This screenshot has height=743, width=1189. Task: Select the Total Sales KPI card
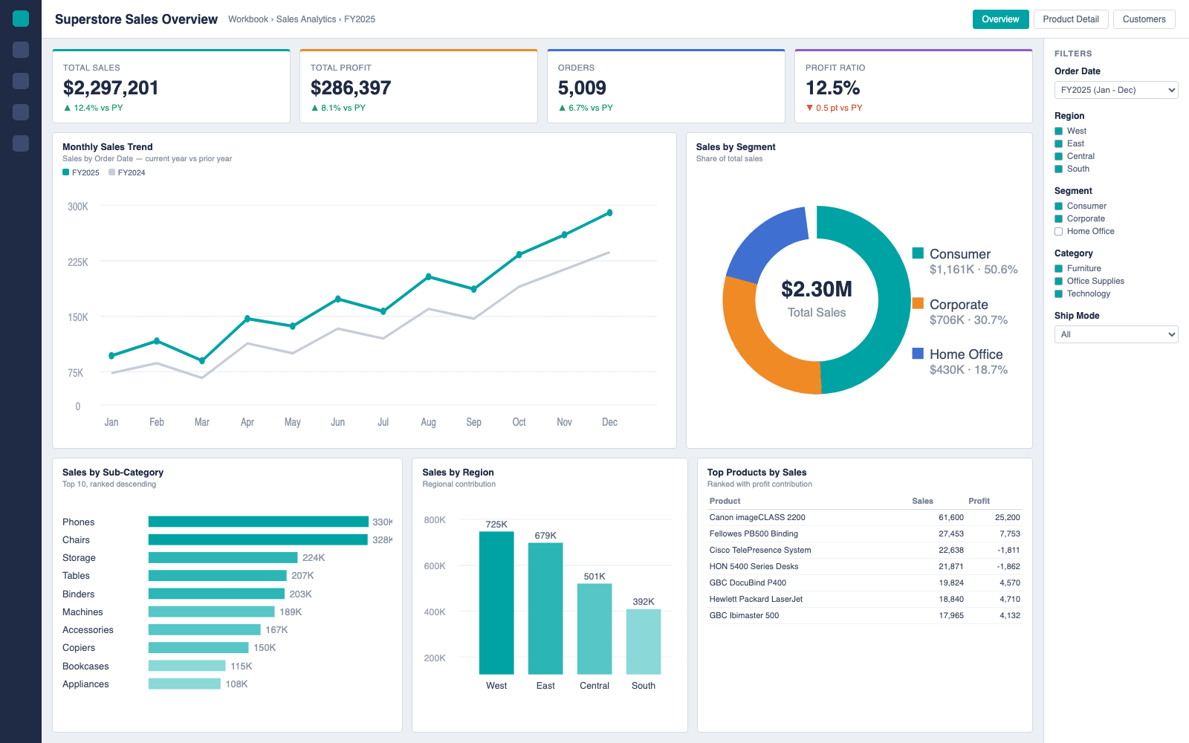[x=171, y=86]
